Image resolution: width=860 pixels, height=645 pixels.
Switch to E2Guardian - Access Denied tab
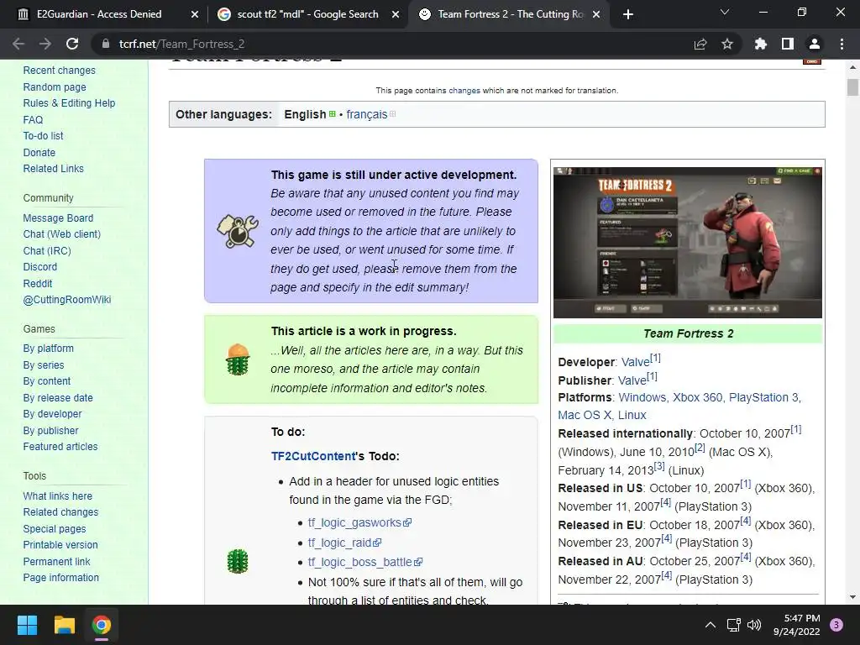coord(99,14)
